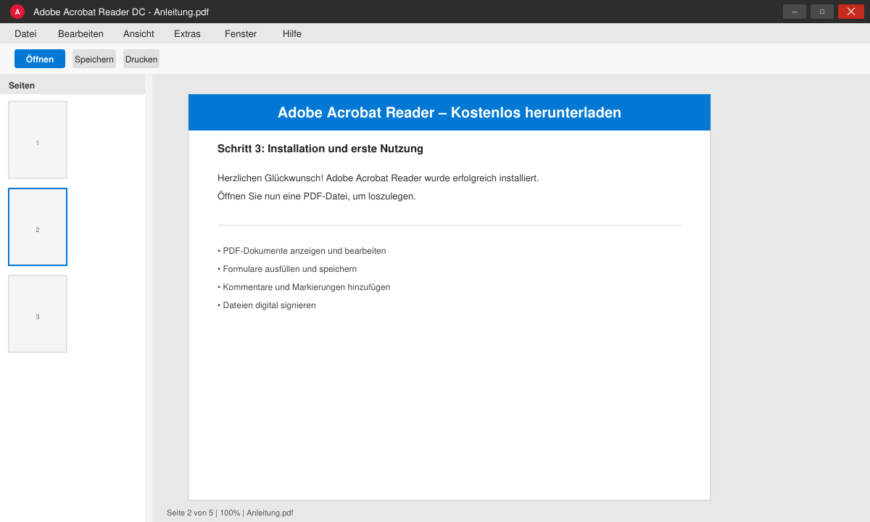Click the line starting 'Herzlichen Glückwunsch!'

(378, 178)
